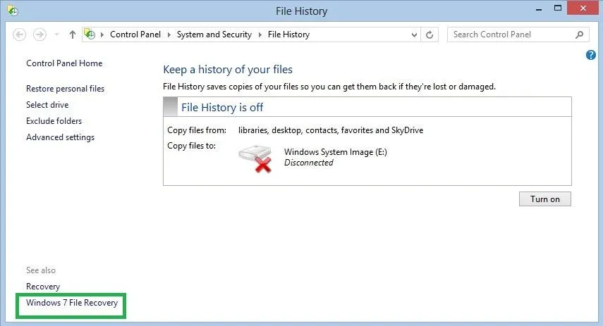
Task: Go up one level with Up arrow
Action: (73, 35)
